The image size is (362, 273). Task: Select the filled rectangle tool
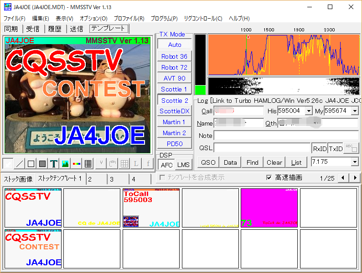42,164
